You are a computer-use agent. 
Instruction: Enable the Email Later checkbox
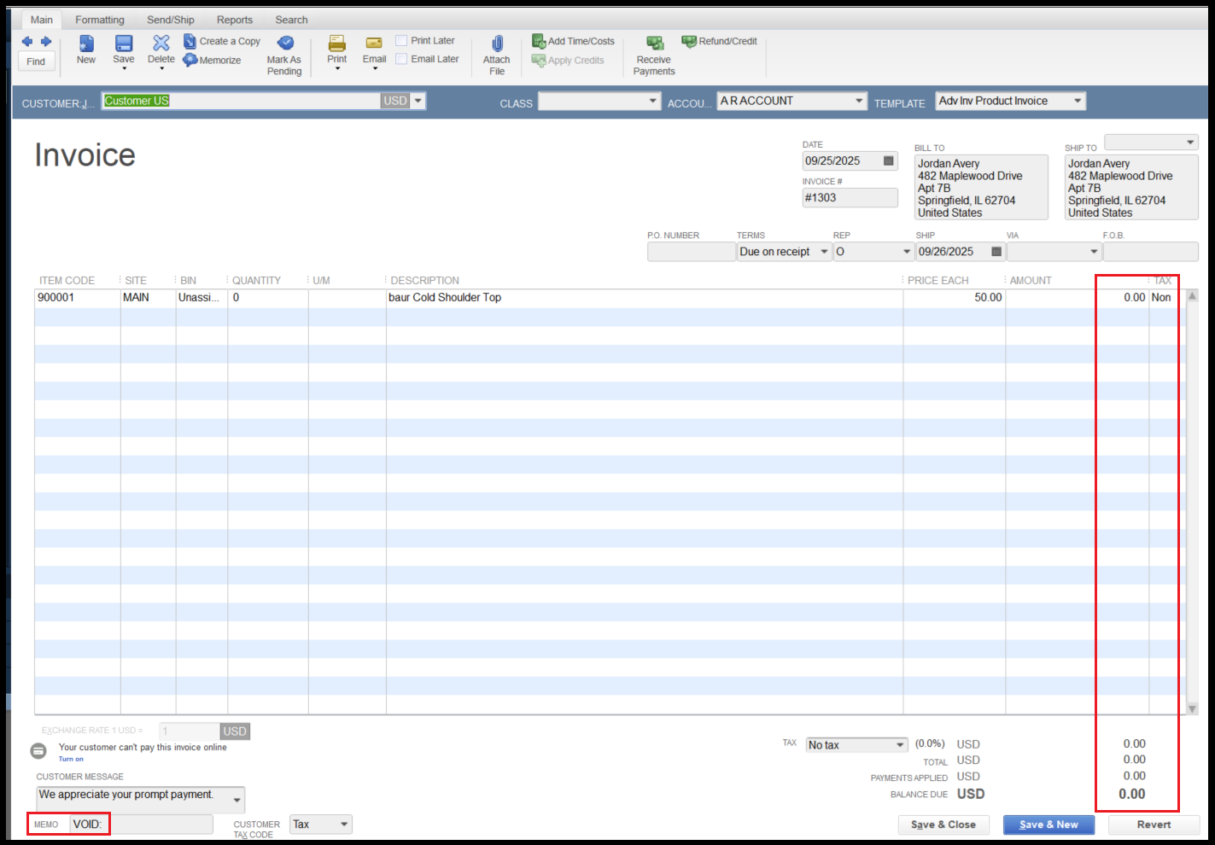pyautogui.click(x=401, y=59)
